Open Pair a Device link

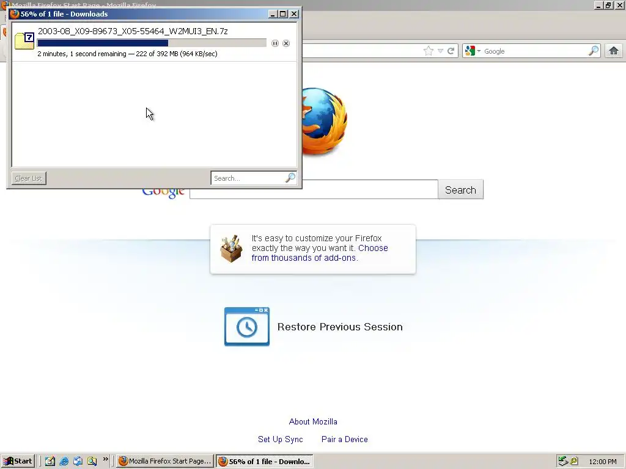345,440
